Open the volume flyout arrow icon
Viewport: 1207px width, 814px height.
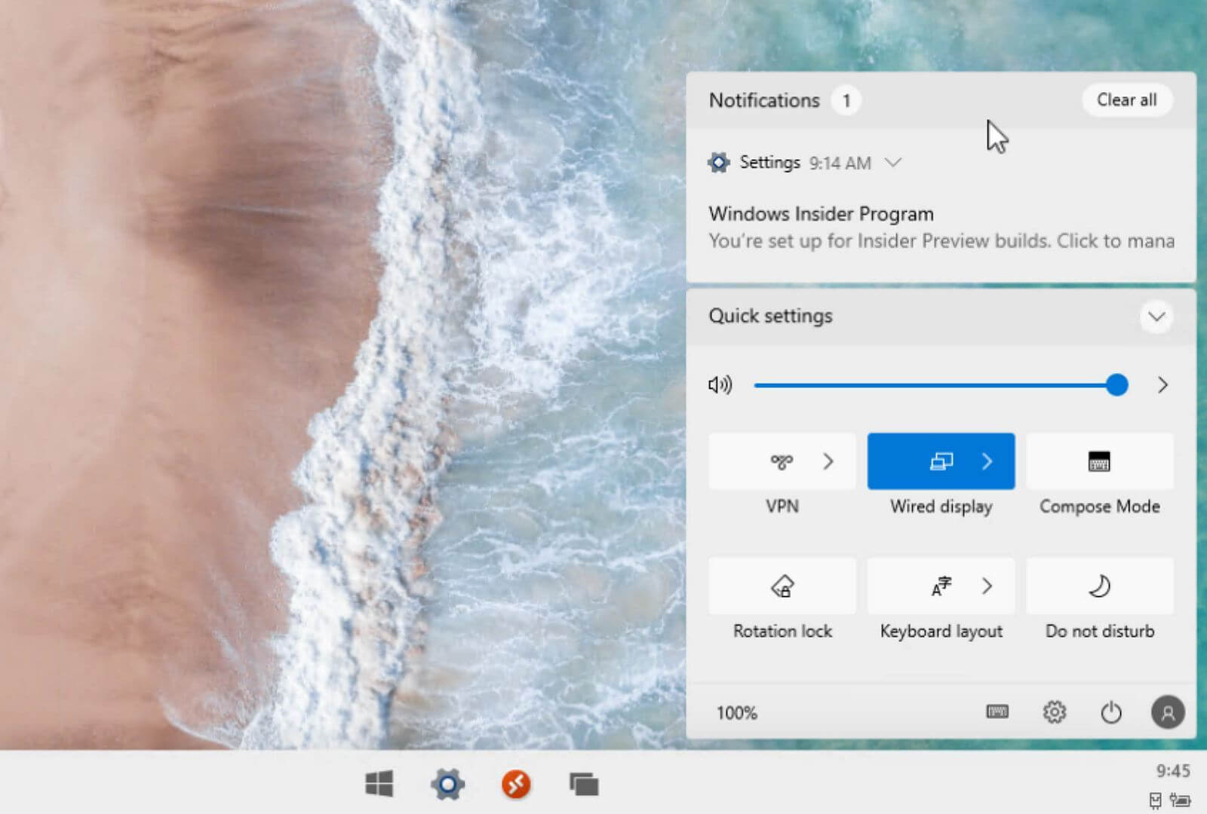point(1162,385)
